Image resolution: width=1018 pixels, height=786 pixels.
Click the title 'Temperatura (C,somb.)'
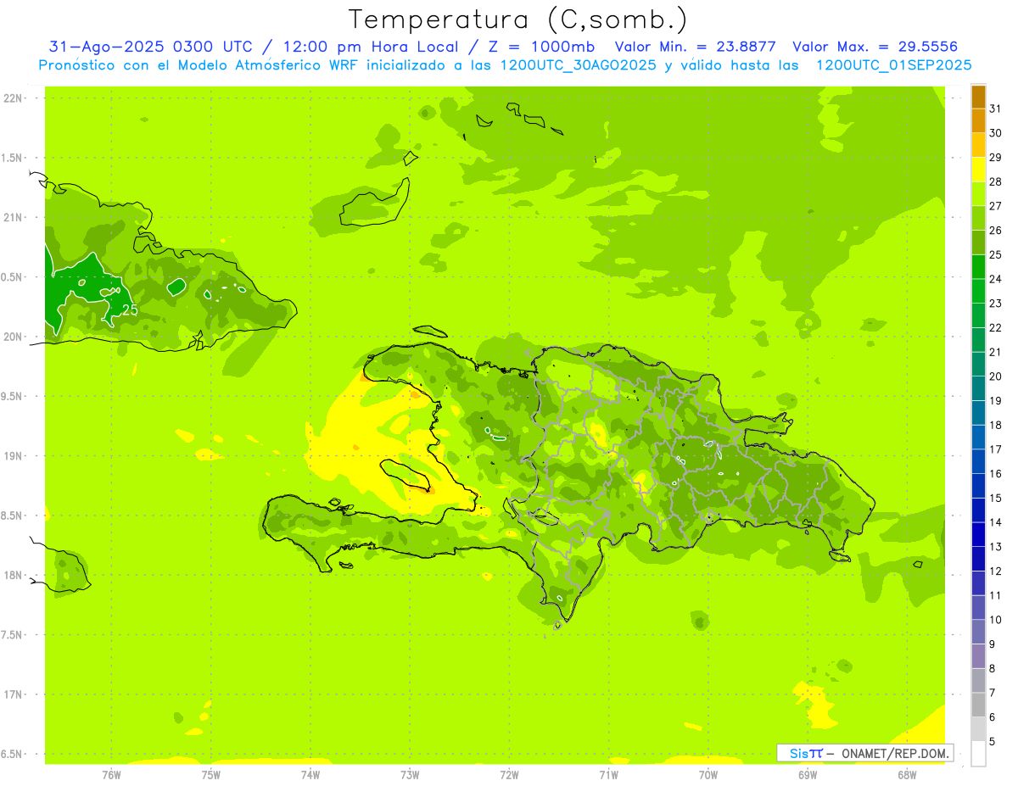[517, 20]
